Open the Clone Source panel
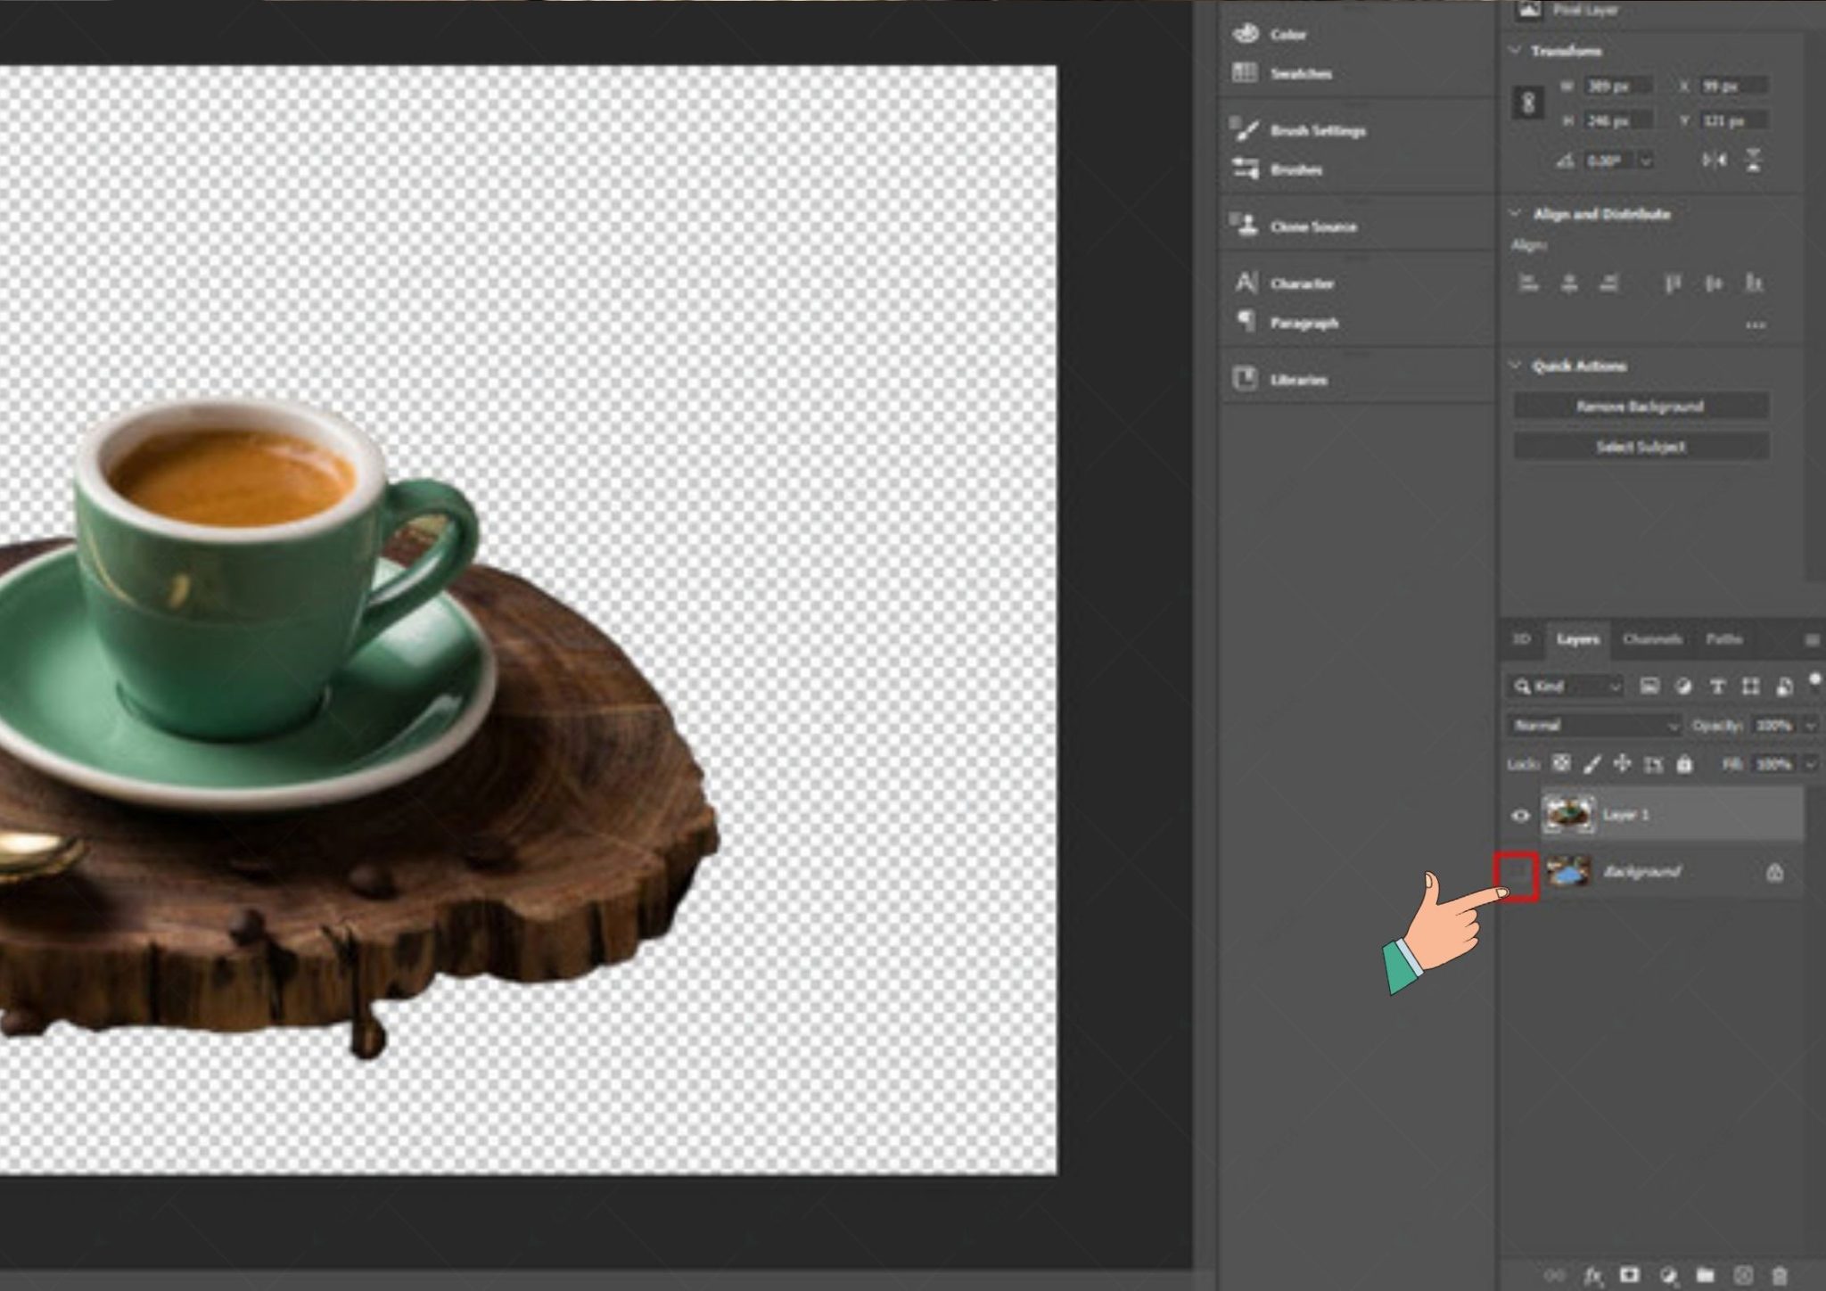This screenshot has height=1291, width=1826. pyautogui.click(x=1313, y=226)
